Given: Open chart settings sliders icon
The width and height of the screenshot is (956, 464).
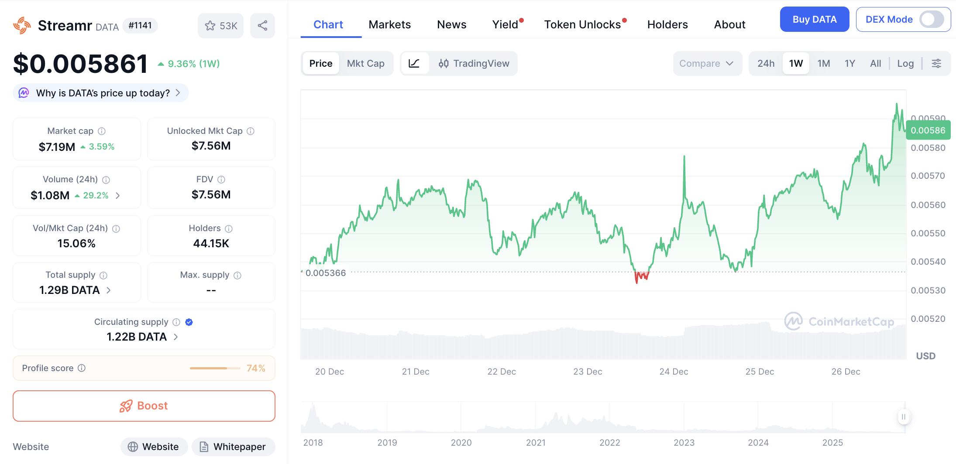Looking at the screenshot, I should click(x=936, y=64).
